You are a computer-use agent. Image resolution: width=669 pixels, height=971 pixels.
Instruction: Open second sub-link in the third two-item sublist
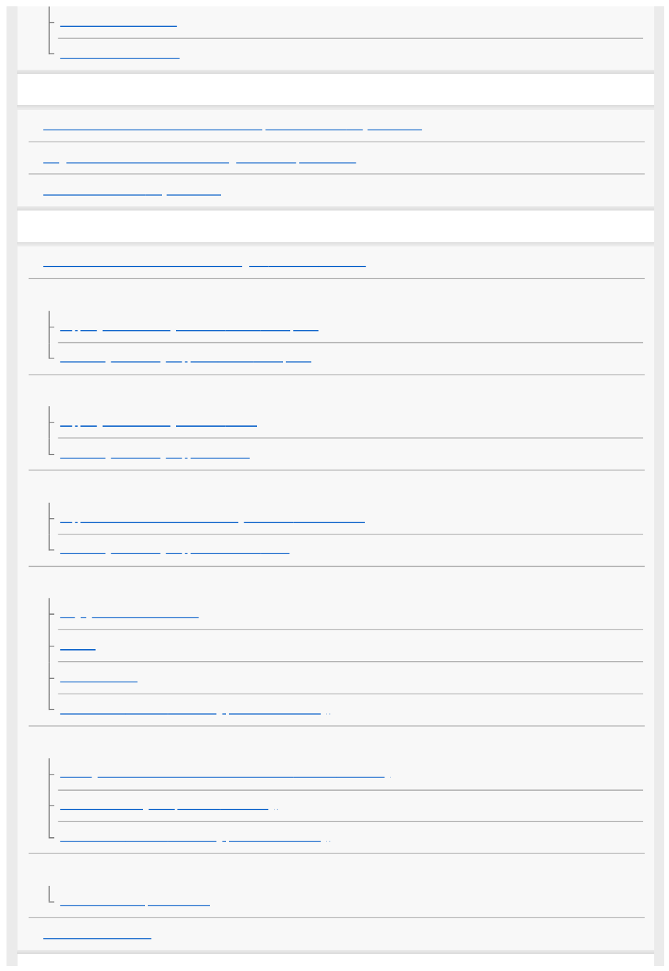point(175,550)
